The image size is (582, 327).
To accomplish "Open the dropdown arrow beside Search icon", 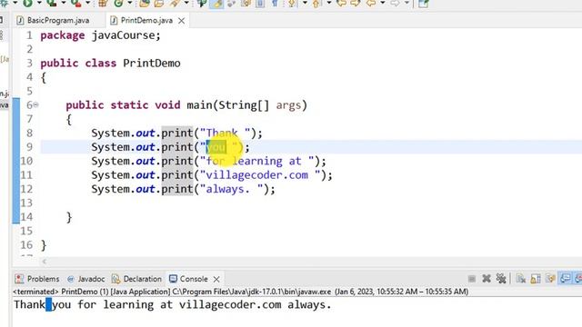I will [186, 3].
